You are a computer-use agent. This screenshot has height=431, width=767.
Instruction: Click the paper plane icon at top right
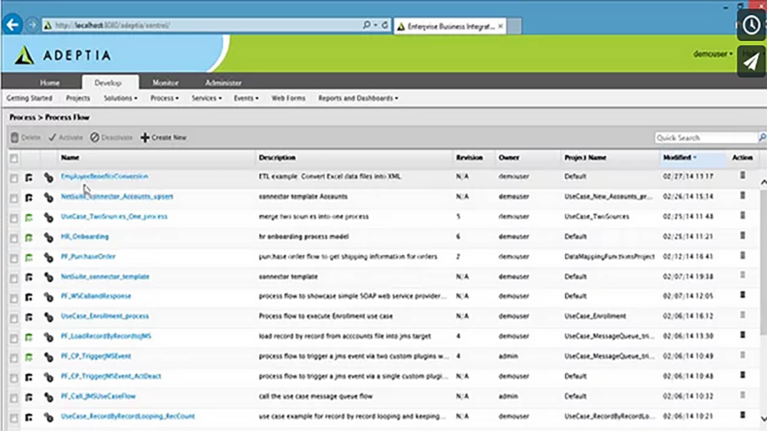pyautogui.click(x=751, y=61)
